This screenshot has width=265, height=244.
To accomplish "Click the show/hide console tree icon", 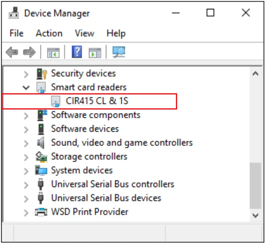I will click(53, 53).
